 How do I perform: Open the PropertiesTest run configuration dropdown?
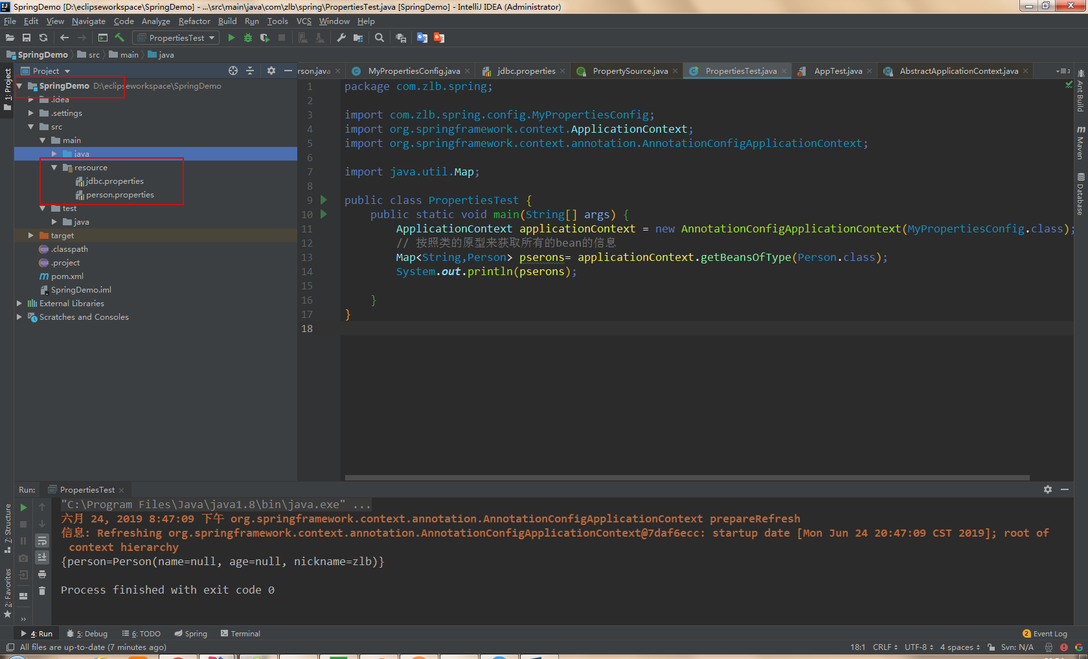pos(176,38)
